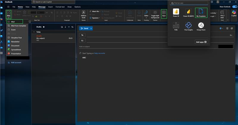Expand the Editor dropdown arrow
The height and width of the screenshot is (125, 238).
coord(146,18)
